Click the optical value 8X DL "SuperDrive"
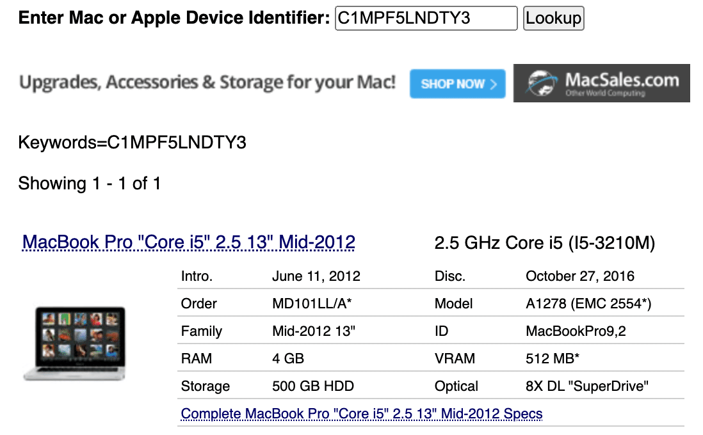 587,386
